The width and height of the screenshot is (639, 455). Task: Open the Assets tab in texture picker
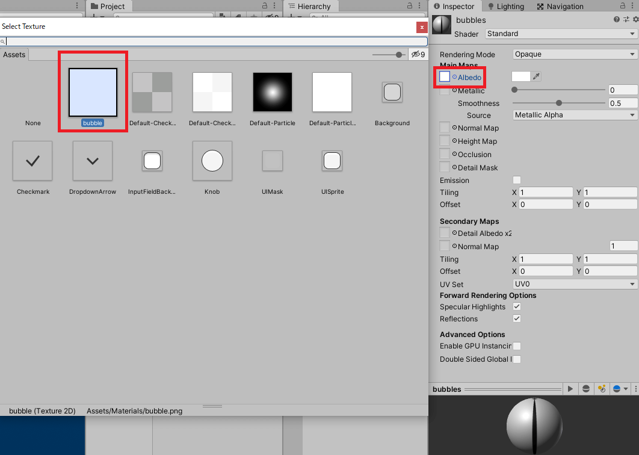tap(14, 55)
